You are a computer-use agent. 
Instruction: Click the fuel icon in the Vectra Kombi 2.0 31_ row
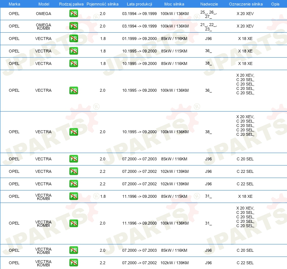click(73, 223)
